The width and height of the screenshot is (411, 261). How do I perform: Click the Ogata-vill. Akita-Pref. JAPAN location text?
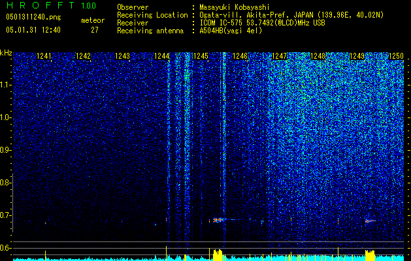pyautogui.click(x=291, y=15)
